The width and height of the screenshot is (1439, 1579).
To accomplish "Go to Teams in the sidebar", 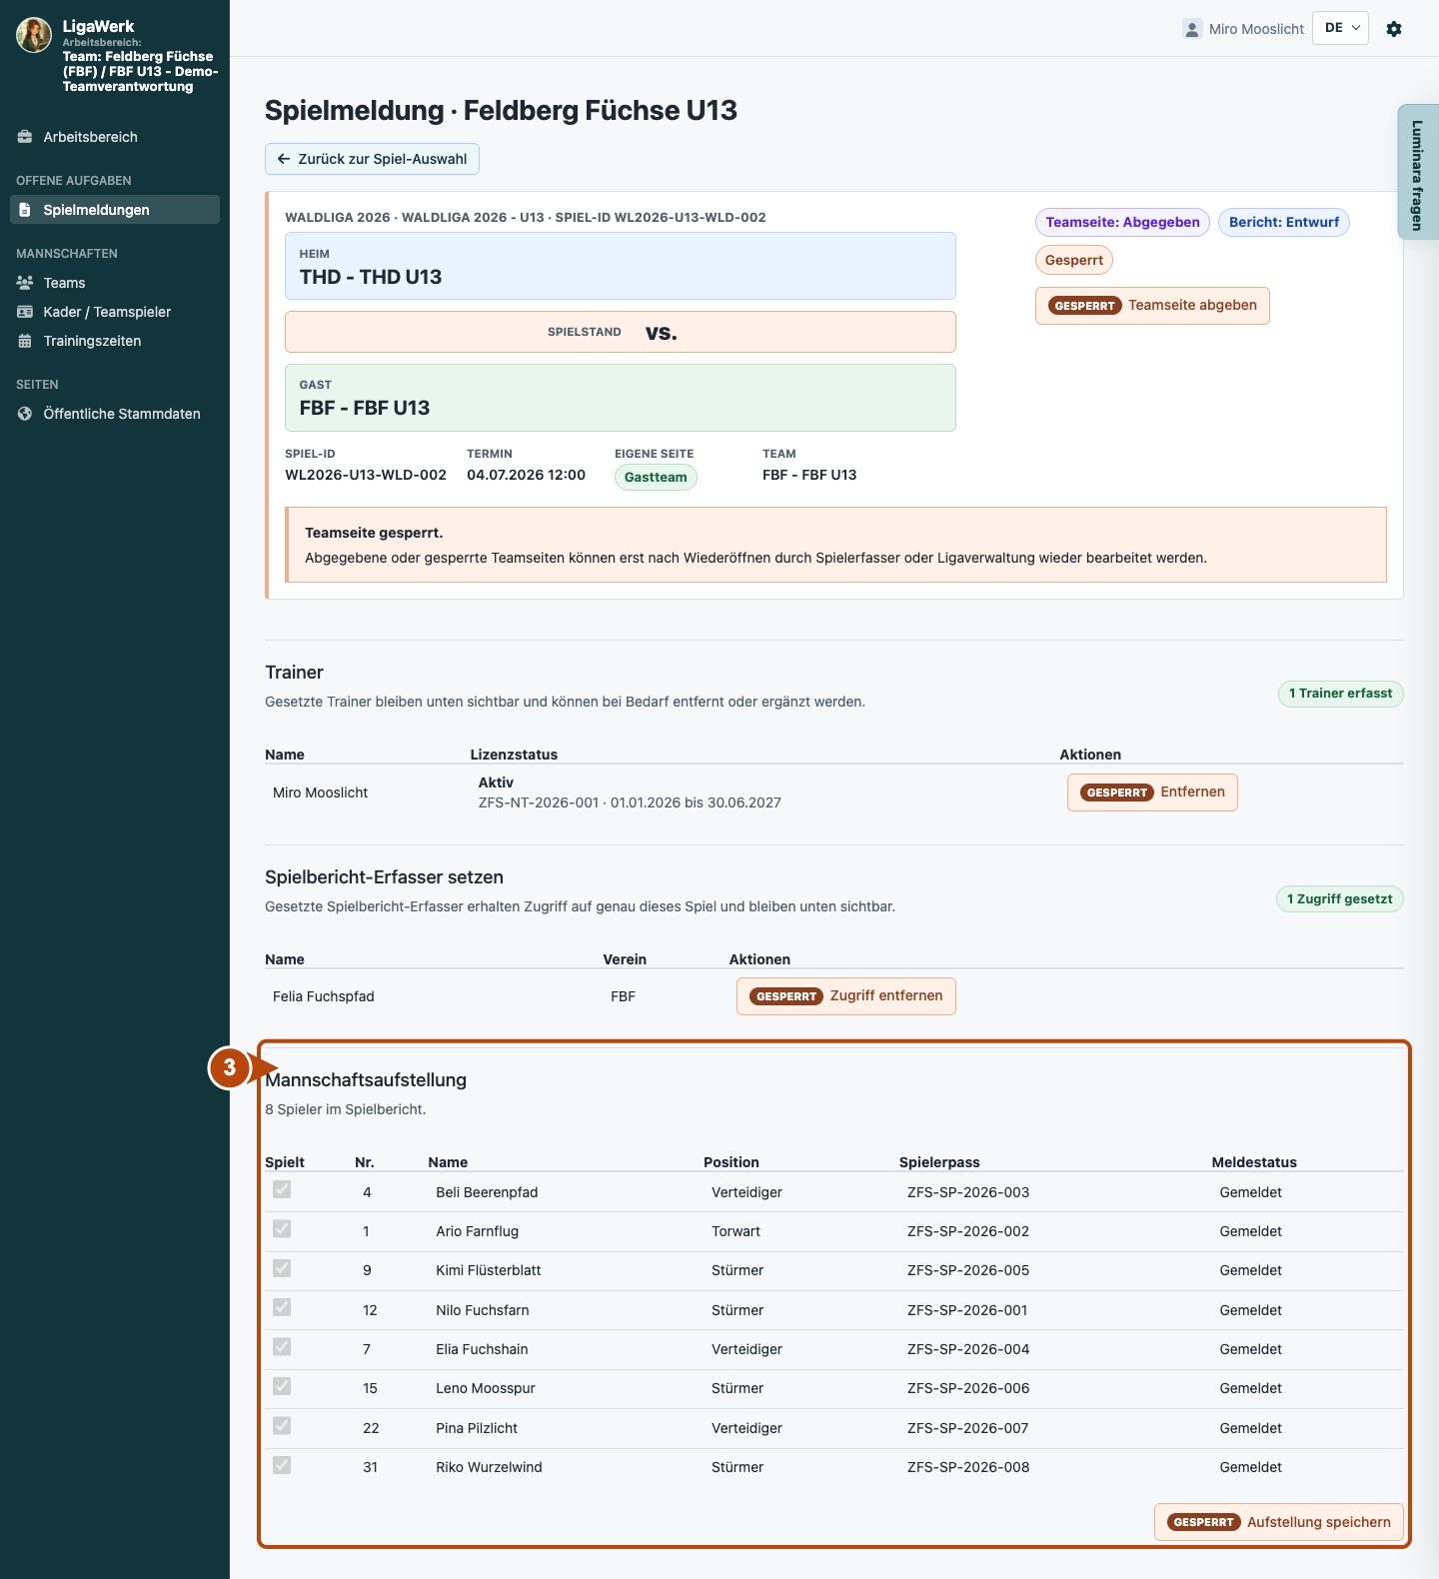I will (x=115, y=283).
